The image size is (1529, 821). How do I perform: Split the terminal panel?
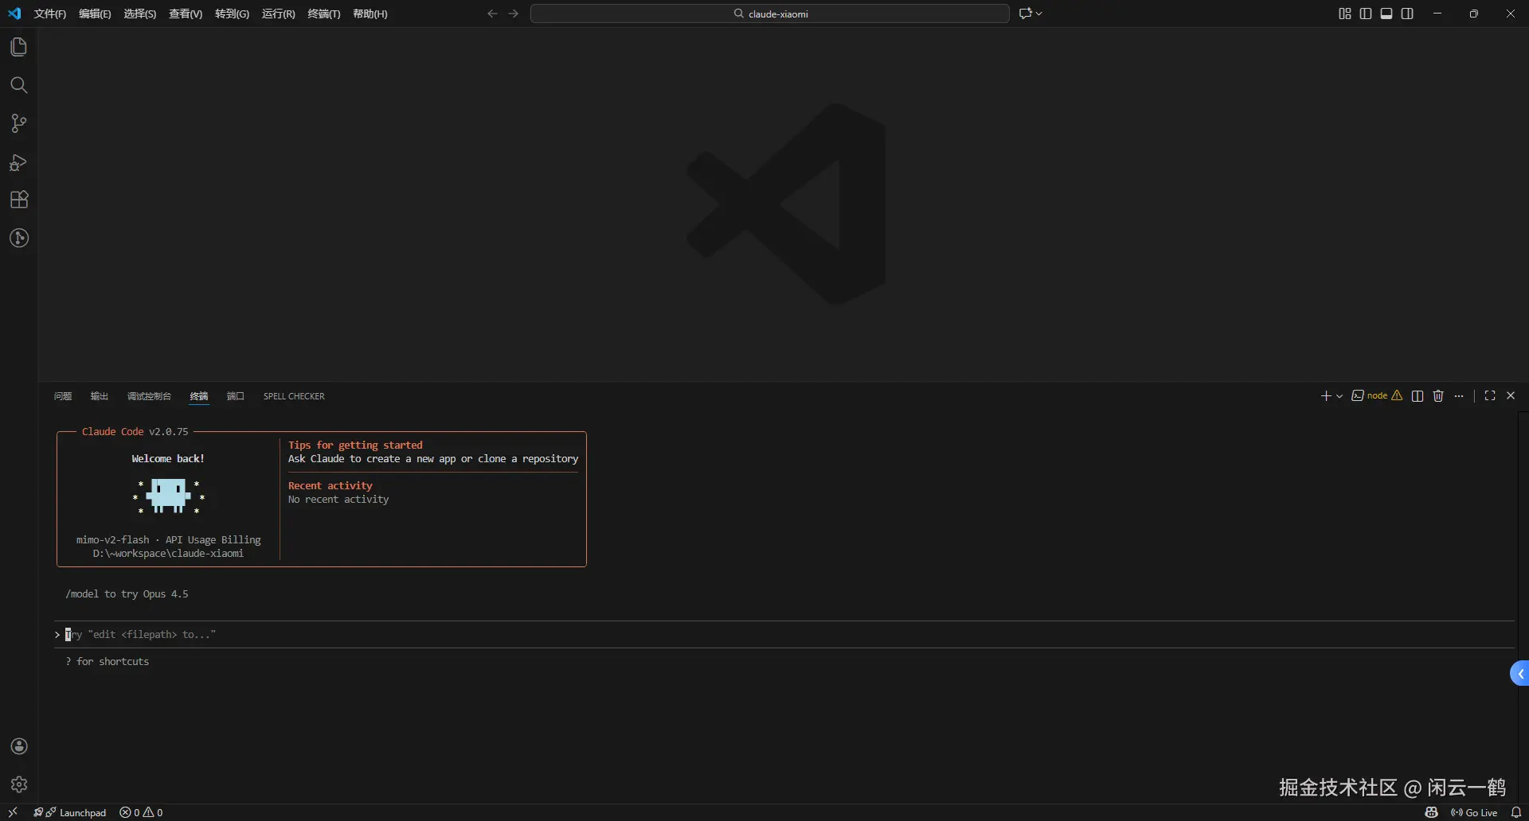(1418, 396)
